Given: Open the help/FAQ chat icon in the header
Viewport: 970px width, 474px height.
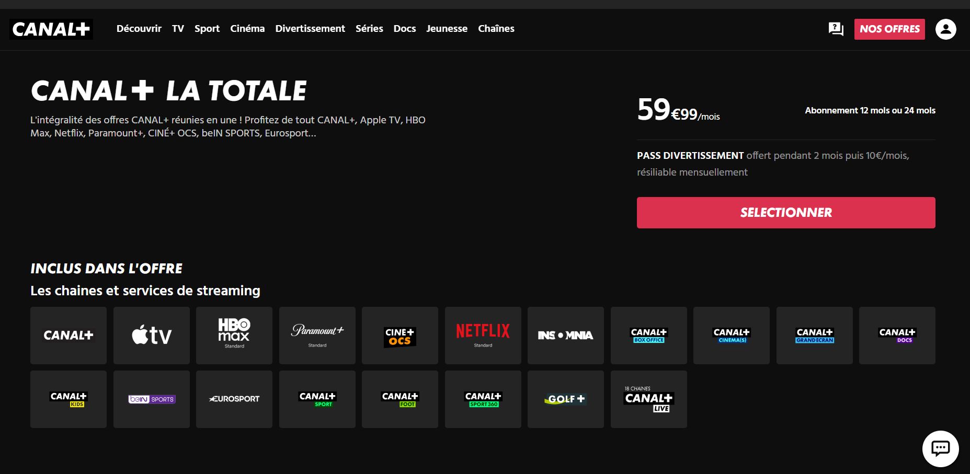Looking at the screenshot, I should click(x=836, y=29).
